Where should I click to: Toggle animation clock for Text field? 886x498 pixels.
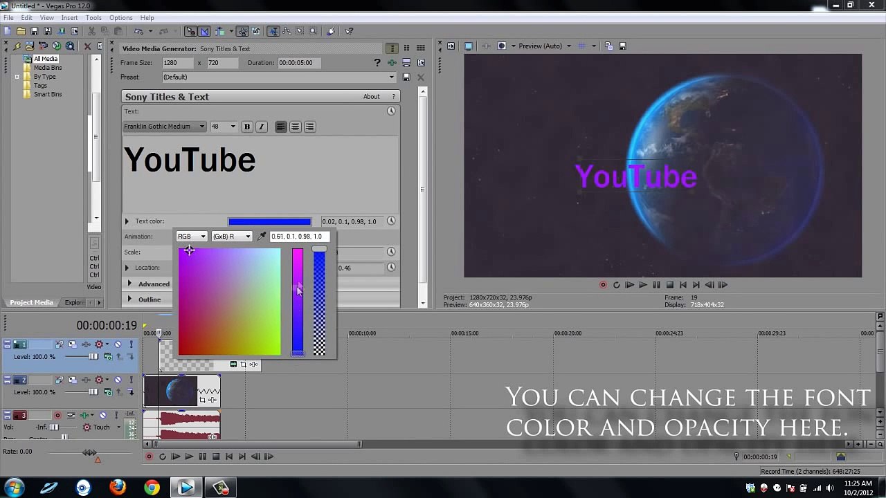tap(391, 111)
